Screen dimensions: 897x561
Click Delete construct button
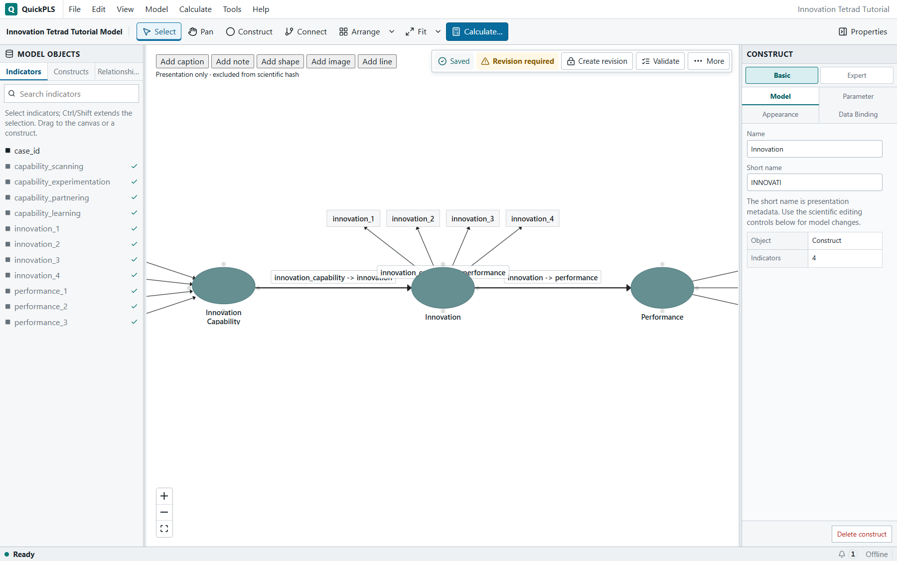pyautogui.click(x=862, y=534)
